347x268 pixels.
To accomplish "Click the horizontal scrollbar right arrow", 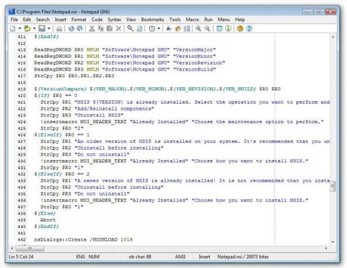I will (326, 248).
